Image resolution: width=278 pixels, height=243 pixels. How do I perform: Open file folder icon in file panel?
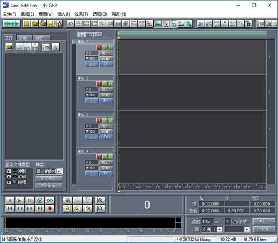coord(9,47)
